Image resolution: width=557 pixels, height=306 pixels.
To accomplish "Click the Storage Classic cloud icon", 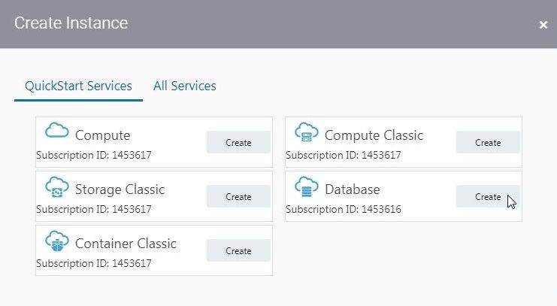I will 57,186.
